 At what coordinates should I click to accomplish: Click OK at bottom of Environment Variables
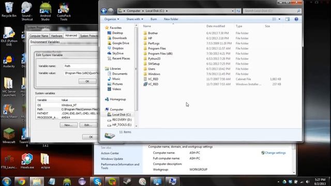tap(91, 137)
